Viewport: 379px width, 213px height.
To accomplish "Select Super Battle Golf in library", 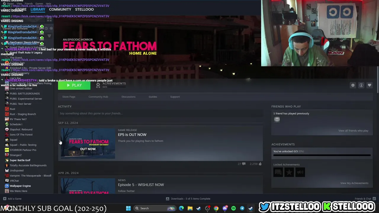I will (x=20, y=160).
